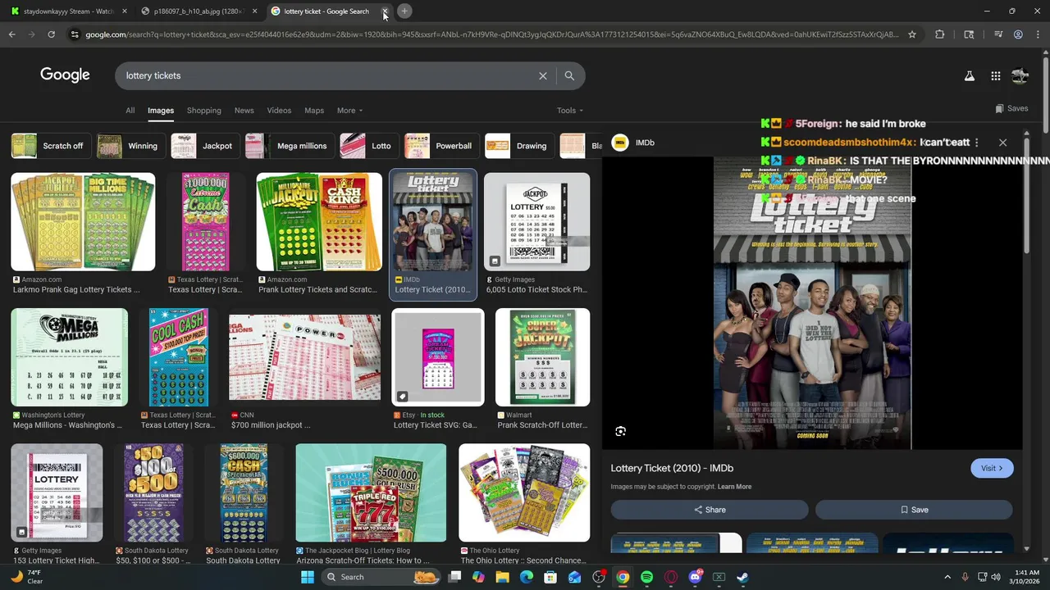Screen dimensions: 1050x590
Task: Open Opera GX from the taskbar
Action: [x=671, y=577]
